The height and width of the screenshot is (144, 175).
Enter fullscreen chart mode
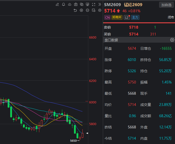coord(94,5)
